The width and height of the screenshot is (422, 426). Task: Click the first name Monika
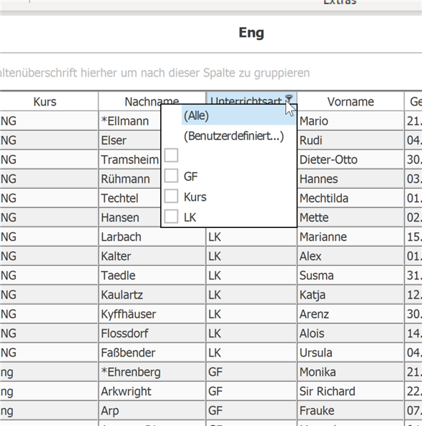pyautogui.click(x=318, y=372)
